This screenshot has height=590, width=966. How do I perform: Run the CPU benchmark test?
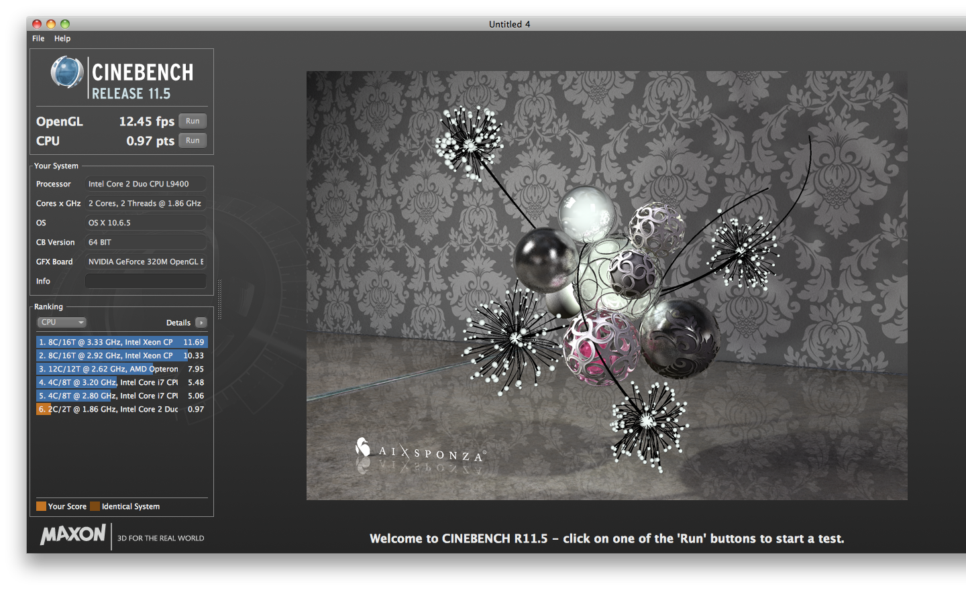click(193, 140)
